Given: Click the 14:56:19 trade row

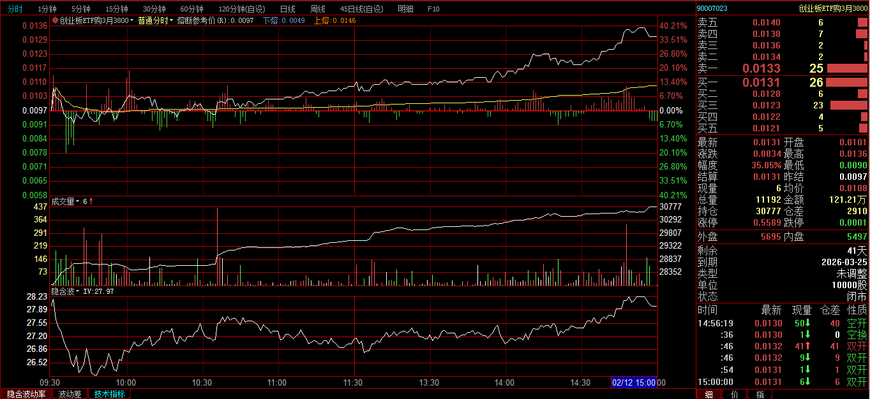Looking at the screenshot, I should point(783,324).
